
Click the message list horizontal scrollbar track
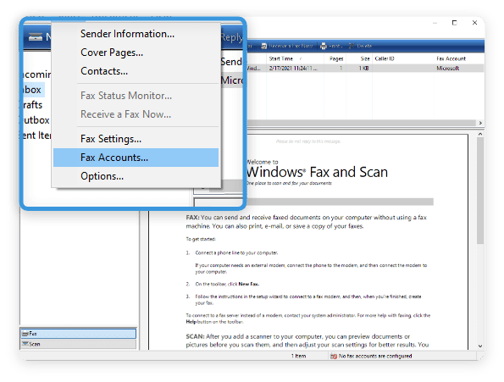tap(362, 123)
